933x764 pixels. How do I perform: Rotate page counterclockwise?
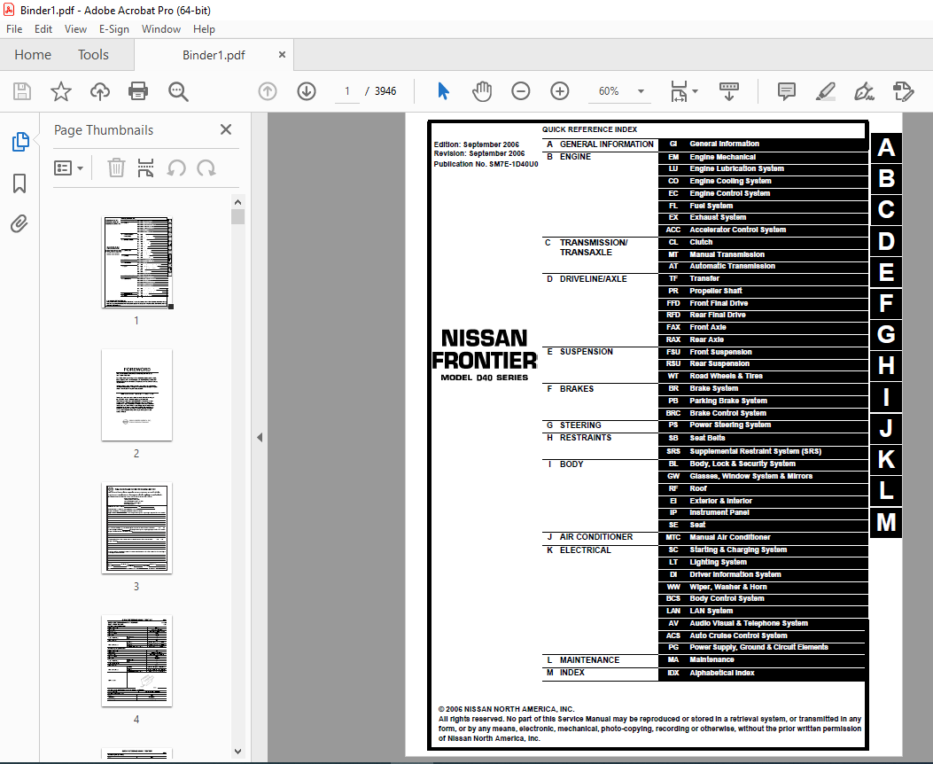click(176, 168)
